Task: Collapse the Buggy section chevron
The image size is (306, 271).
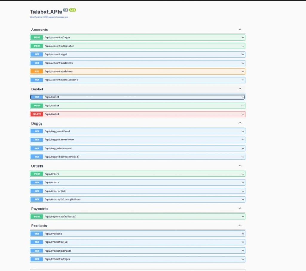Action: 240,123
